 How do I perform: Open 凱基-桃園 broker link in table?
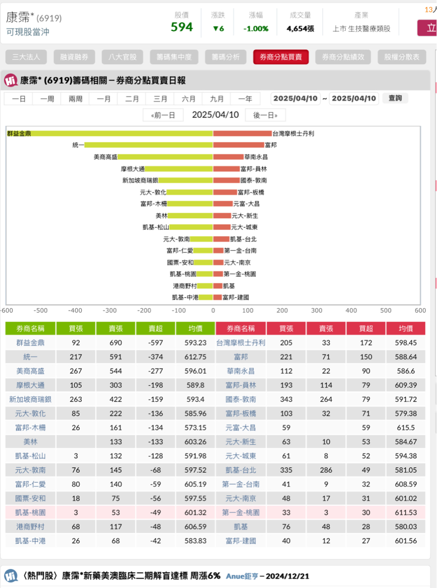click(30, 513)
